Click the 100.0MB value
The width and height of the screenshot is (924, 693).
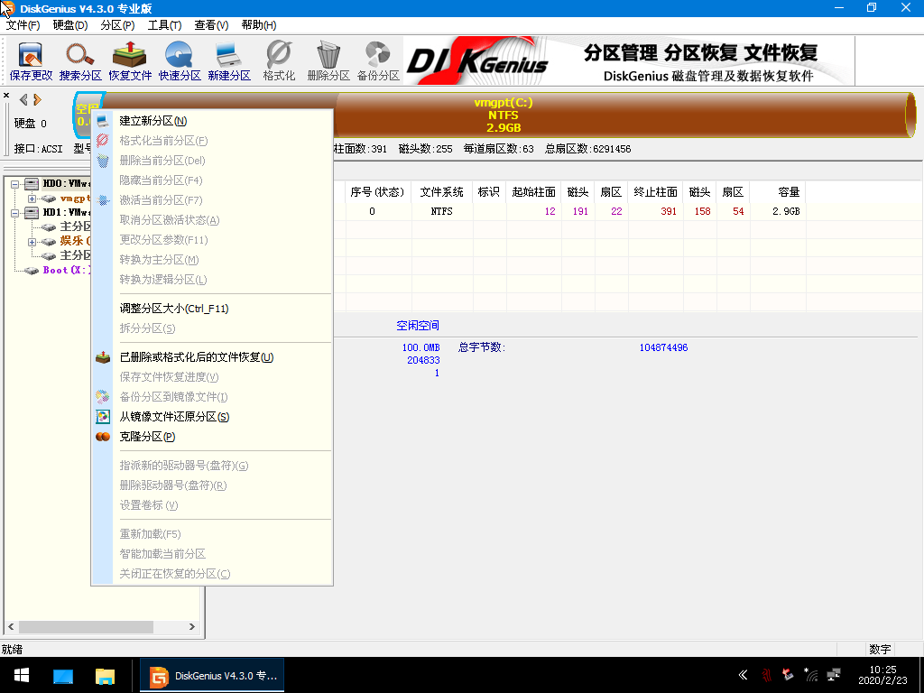tap(420, 347)
